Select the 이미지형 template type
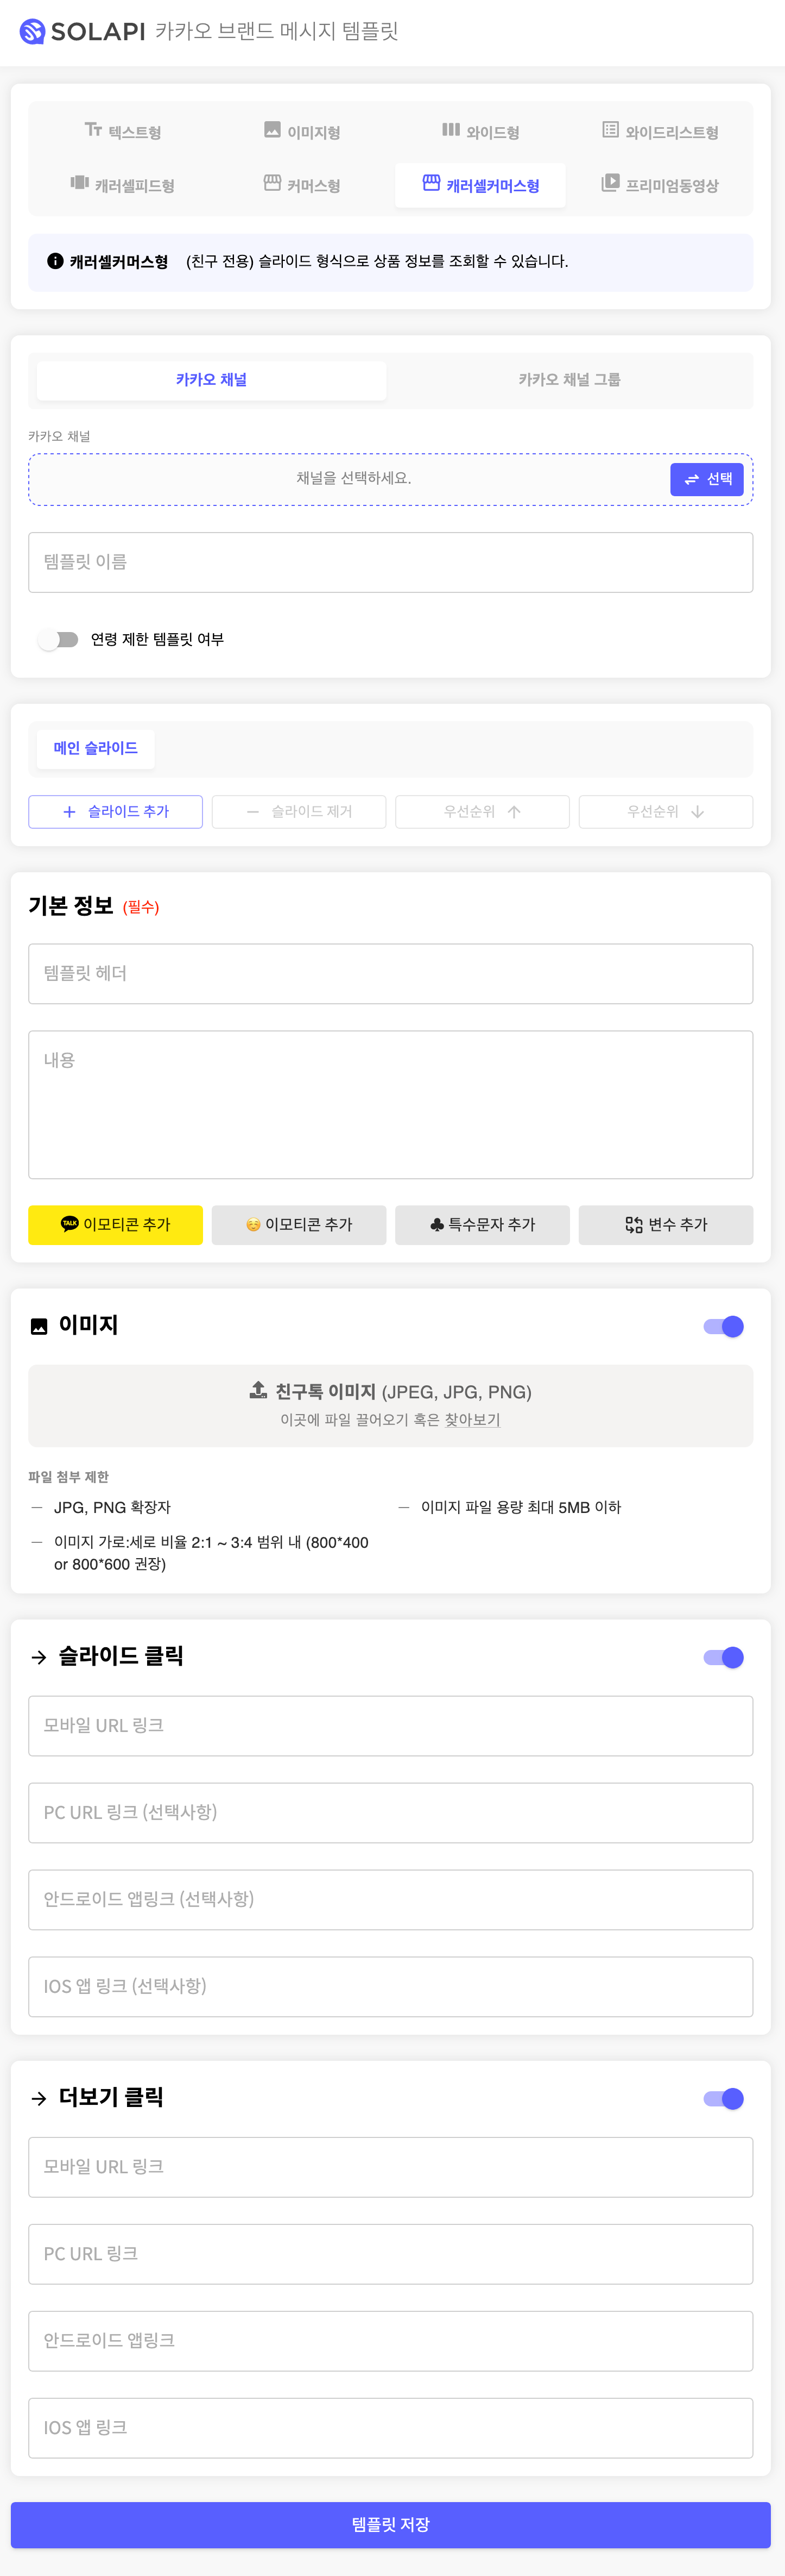This screenshot has width=785, height=2576. click(302, 131)
